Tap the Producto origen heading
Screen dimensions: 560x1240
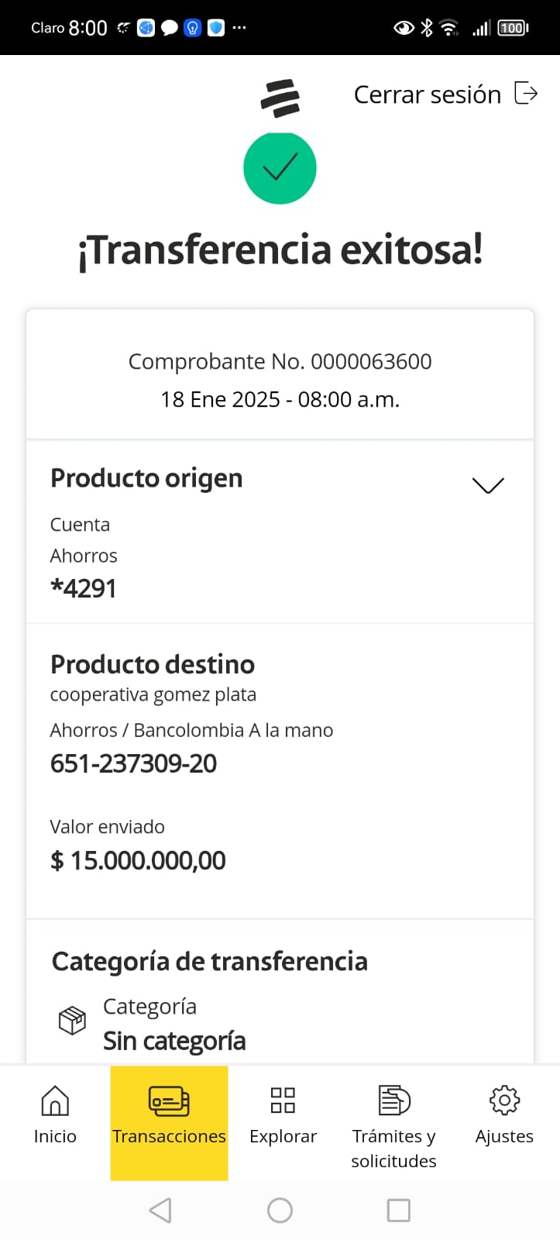point(146,478)
